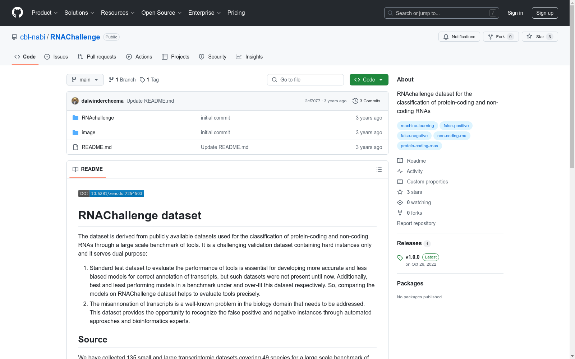
Task: Open the RNAChallenge repository title link
Action: pyautogui.click(x=75, y=37)
